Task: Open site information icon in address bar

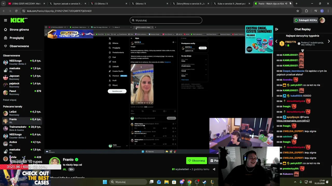Action: [24, 11]
